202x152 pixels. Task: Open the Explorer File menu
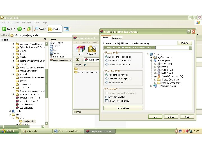[x=3, y=23]
